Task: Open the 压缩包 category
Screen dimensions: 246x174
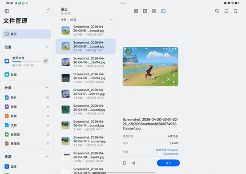Action: click(x=27, y=144)
